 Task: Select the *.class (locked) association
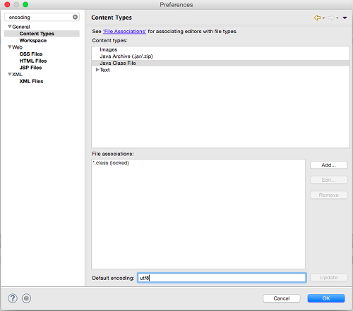111,163
